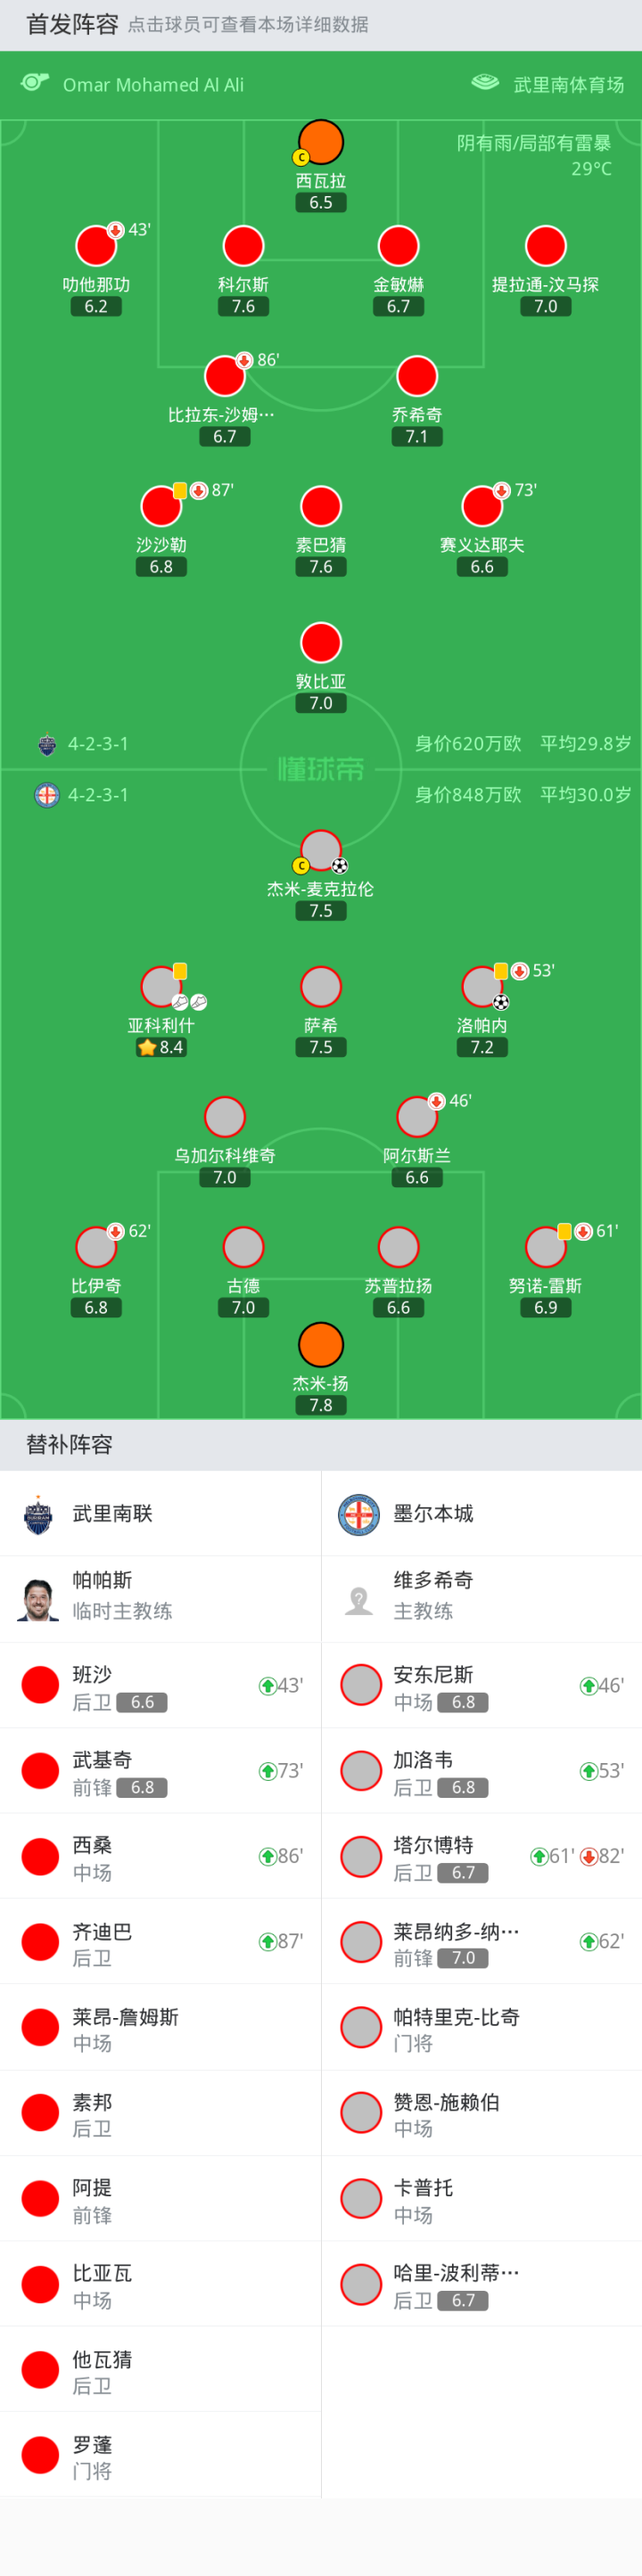Select substitute 莱昂-詹姆斯 row

(x=160, y=2028)
